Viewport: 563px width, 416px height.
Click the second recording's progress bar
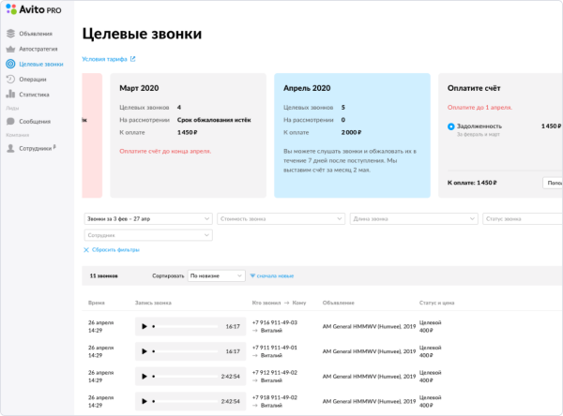coord(188,351)
